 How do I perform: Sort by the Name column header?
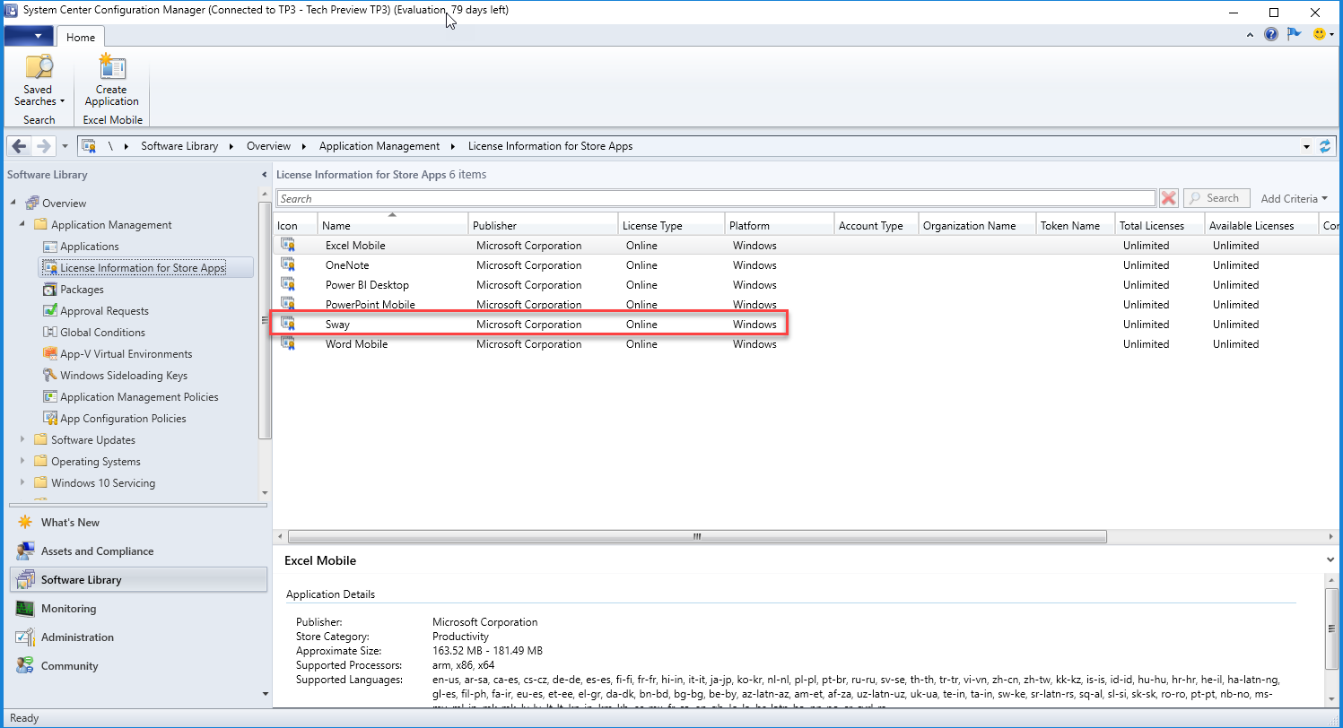tap(393, 225)
